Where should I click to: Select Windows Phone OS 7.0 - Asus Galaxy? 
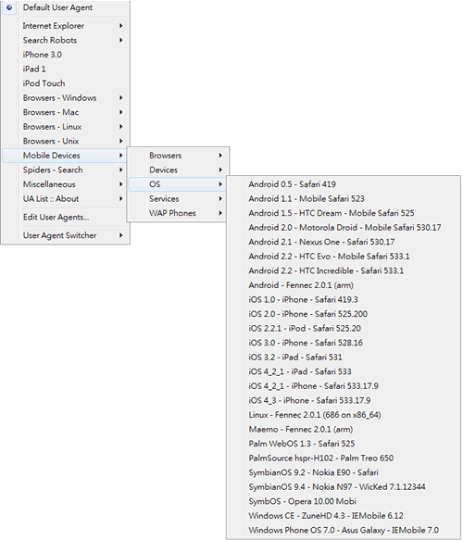pos(344,531)
